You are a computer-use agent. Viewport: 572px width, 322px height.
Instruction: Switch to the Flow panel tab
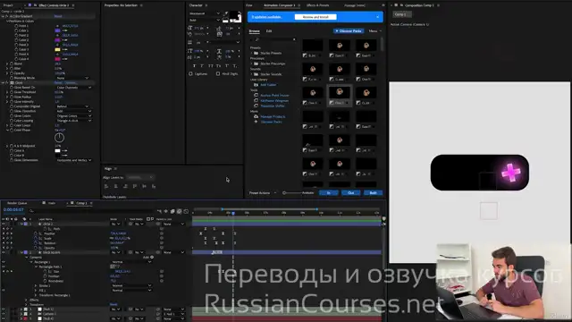(x=249, y=5)
